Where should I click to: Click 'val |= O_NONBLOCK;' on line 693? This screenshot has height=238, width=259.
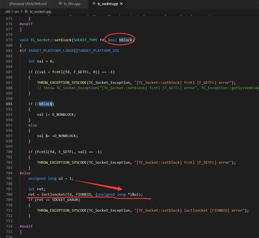point(56,115)
